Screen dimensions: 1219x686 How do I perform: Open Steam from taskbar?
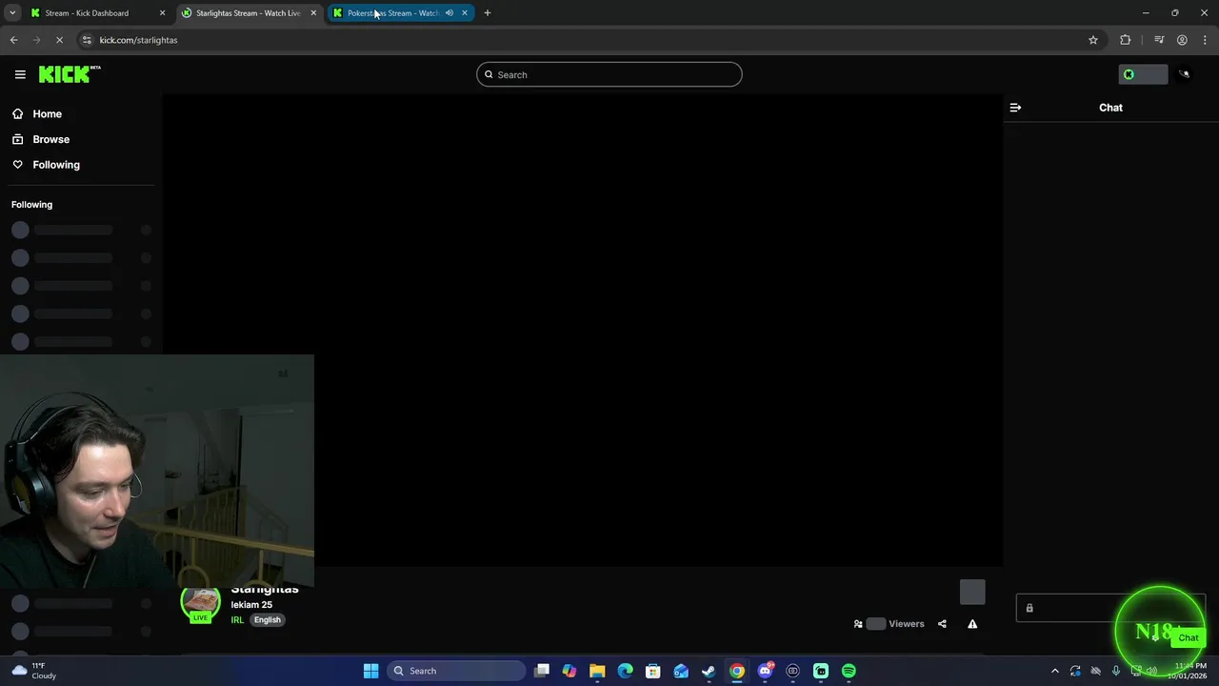709,671
